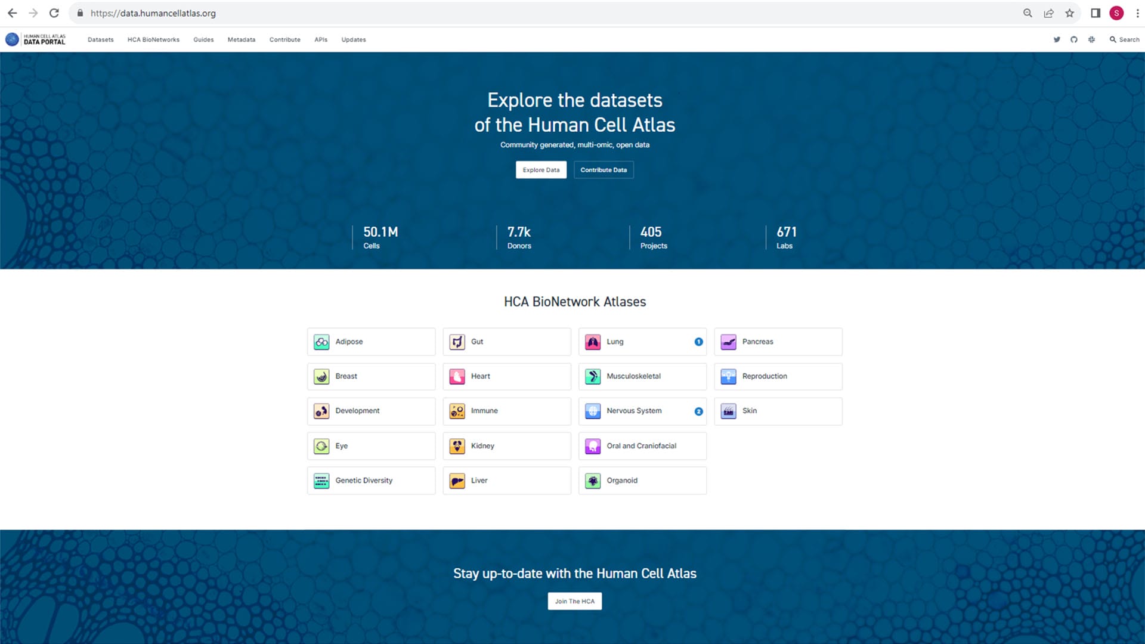Open the Contribute menu item
This screenshot has width=1145, height=644.
[x=284, y=40]
